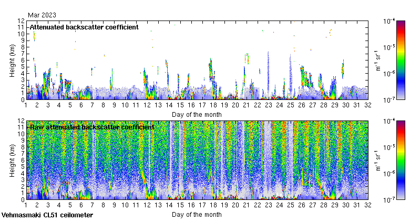The width and height of the screenshot is (410, 221).
Task: Click day 1 tick label under the lower plot
Action: coord(26,205)
